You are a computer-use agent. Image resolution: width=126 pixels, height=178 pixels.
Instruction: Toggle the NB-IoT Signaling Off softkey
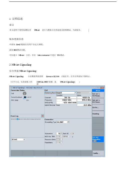click(x=98, y=139)
